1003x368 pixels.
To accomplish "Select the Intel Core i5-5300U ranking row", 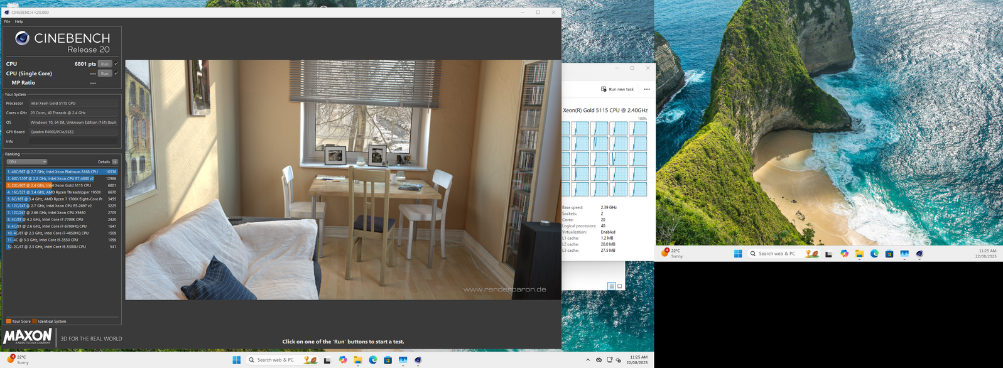I will tap(62, 247).
